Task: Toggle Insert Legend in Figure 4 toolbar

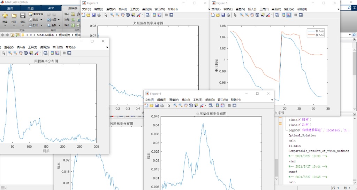Action: coord(222,105)
